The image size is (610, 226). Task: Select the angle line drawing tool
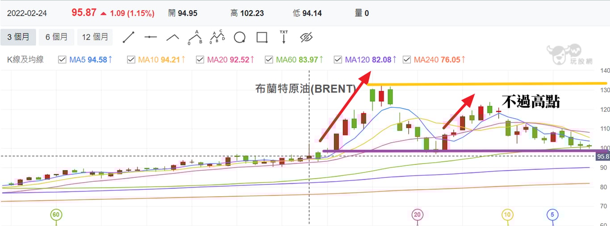pos(172,37)
